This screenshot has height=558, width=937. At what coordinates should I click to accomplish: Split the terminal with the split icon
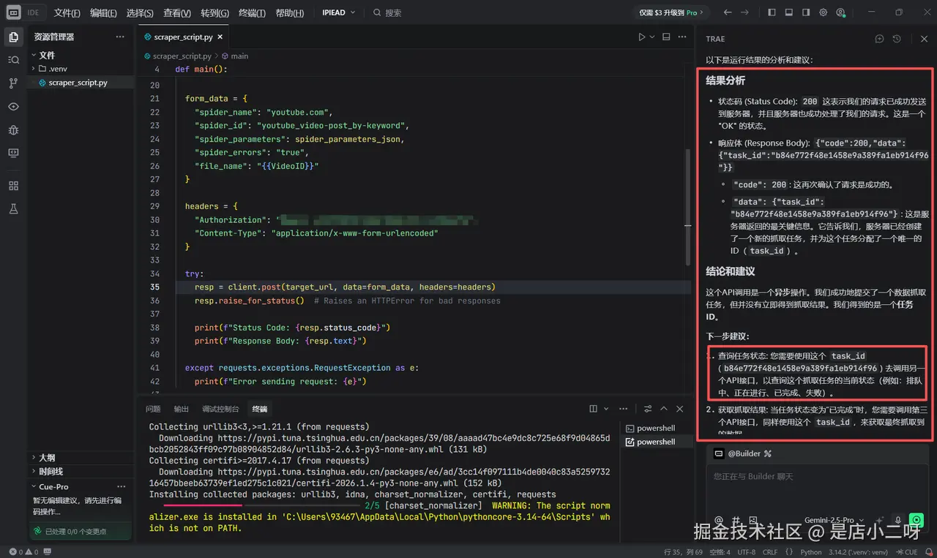click(x=594, y=409)
